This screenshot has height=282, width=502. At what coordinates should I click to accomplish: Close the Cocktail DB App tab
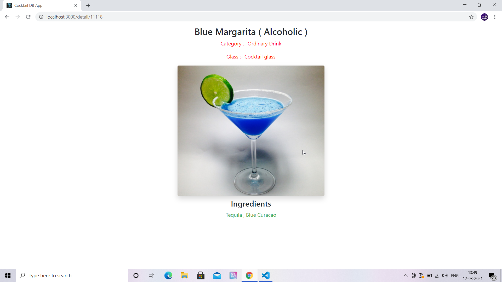tap(76, 5)
